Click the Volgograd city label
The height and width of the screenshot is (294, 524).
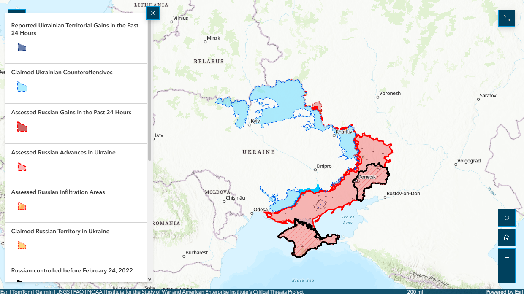tap(469, 161)
